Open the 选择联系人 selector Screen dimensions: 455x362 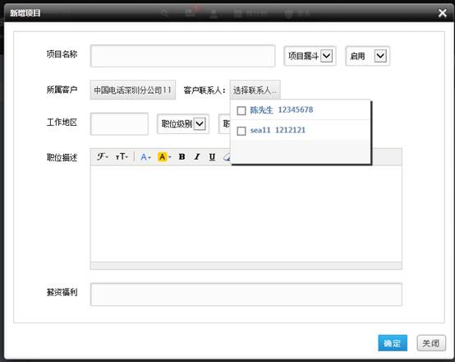tap(255, 90)
